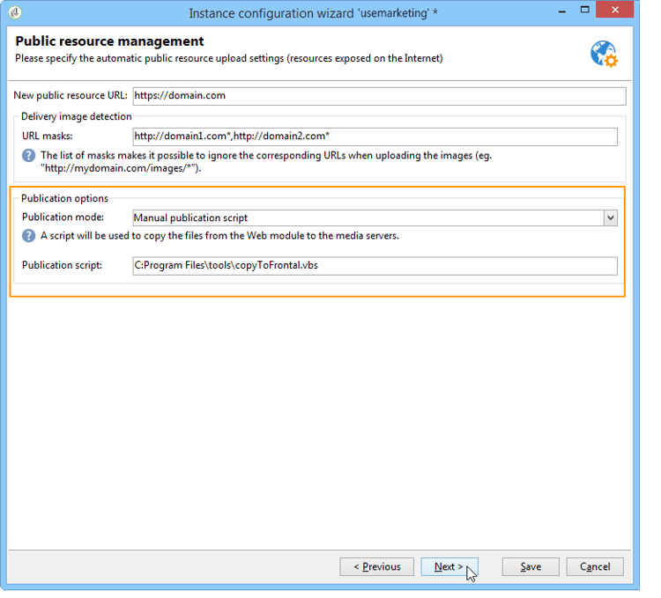Go back with the Previous button
The height and width of the screenshot is (598, 661).
pos(377,567)
